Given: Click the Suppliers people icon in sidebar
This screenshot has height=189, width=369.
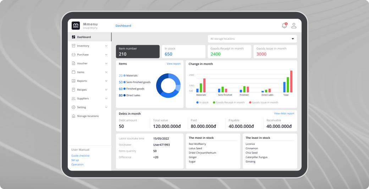Looking at the screenshot, I should click(x=73, y=98).
